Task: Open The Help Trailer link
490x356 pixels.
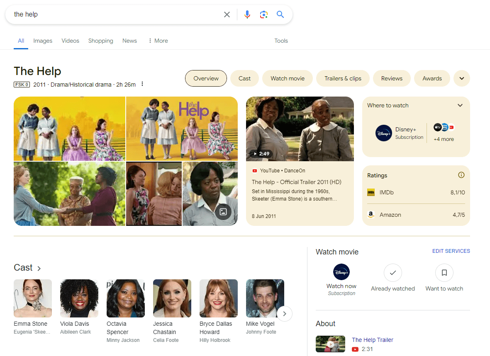Action: pos(373,340)
